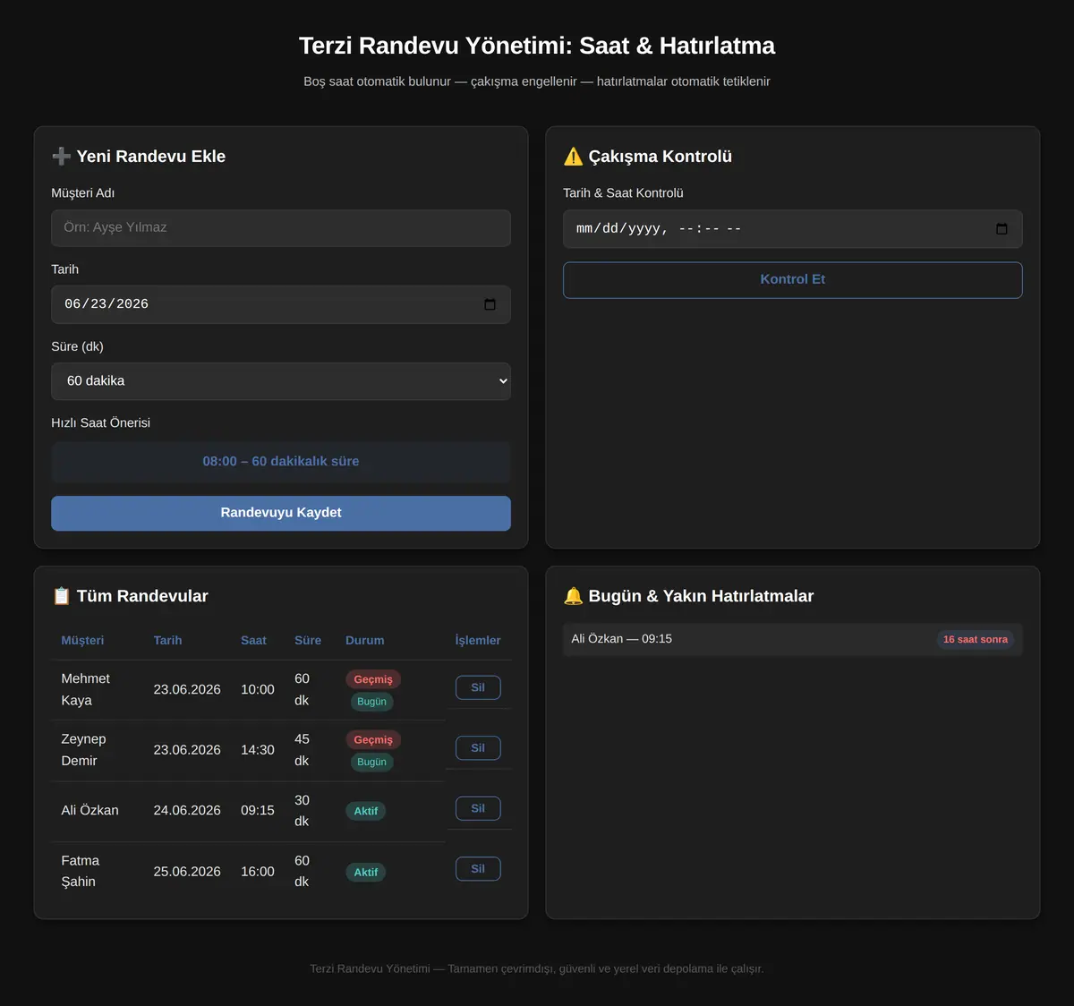This screenshot has height=1006, width=1074.
Task: Open the calendar picker in the Tarih field
Action: (490, 304)
